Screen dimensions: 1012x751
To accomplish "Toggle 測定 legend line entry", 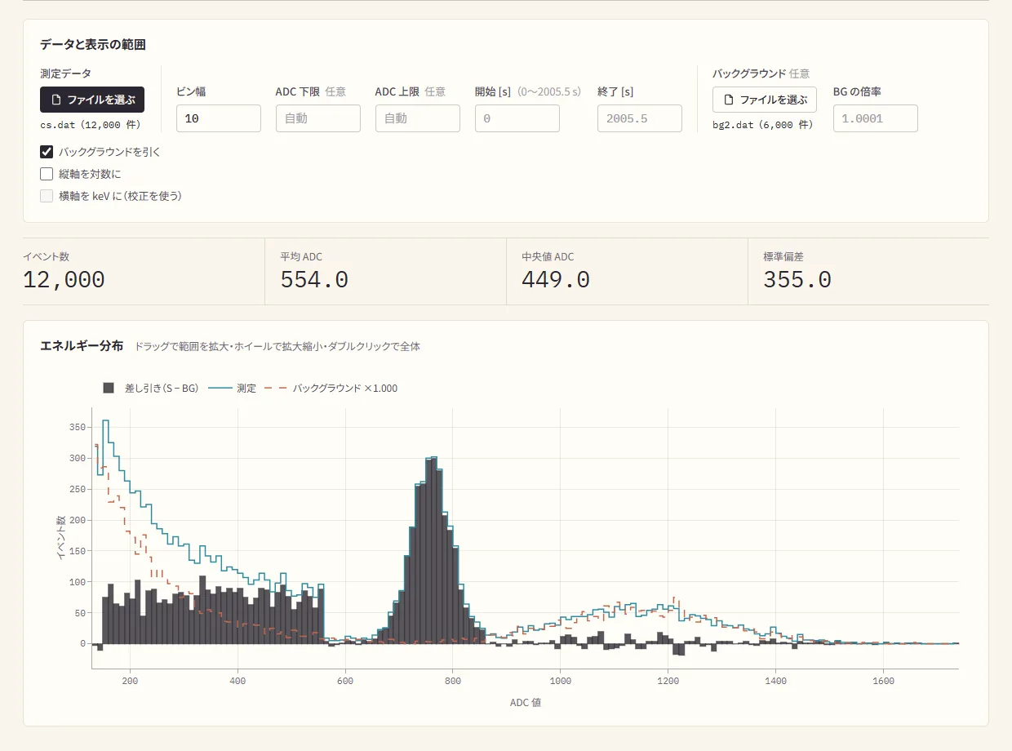I will [233, 388].
